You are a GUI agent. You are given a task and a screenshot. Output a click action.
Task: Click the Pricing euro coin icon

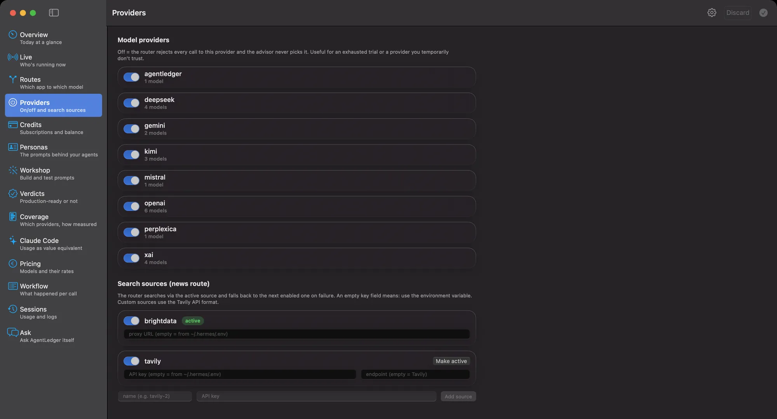pos(13,263)
